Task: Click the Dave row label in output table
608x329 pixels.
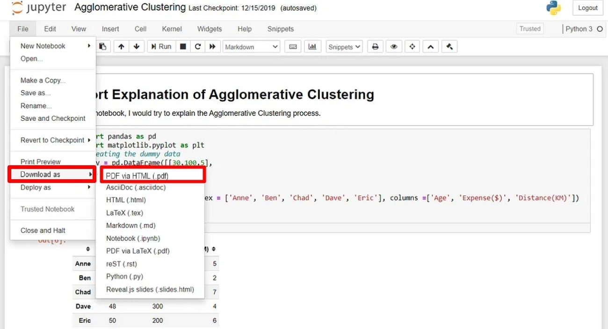Action: click(x=83, y=307)
